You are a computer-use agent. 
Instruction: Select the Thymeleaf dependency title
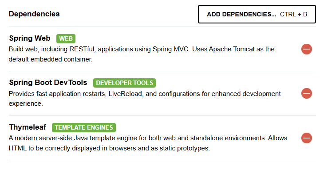click(28, 127)
